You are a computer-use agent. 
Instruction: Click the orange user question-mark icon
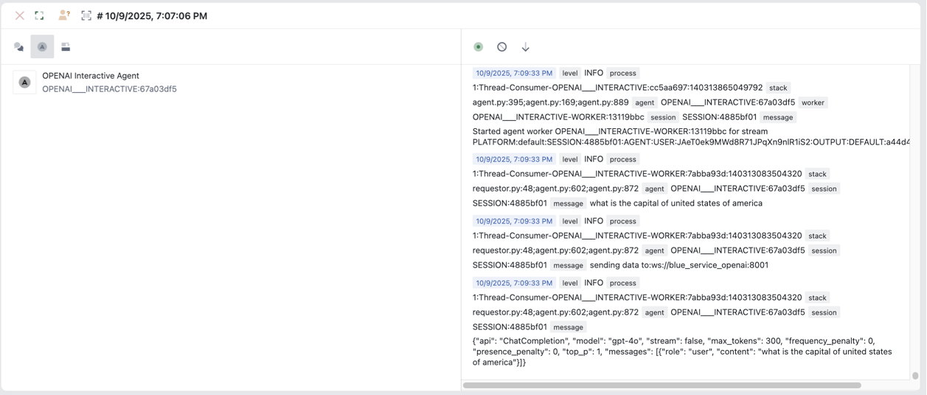(64, 15)
